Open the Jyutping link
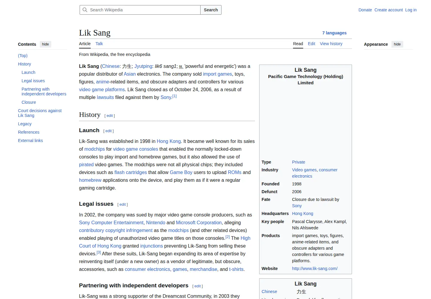This screenshot has height=299, width=431. 143,66
